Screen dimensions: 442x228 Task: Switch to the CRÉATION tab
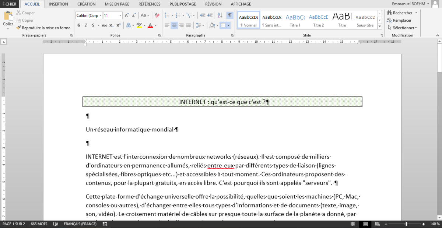tap(87, 4)
